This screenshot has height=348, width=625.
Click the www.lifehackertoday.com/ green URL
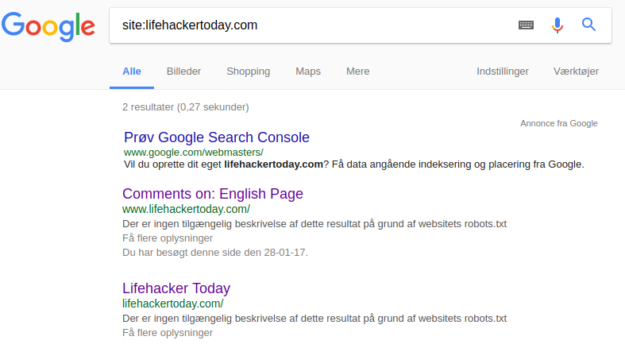coord(186,209)
